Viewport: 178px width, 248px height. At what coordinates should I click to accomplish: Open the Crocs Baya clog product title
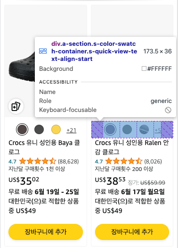44,147
